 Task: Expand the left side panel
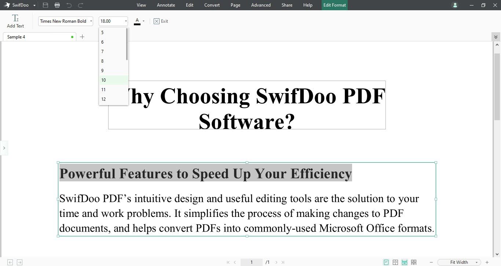[4, 148]
